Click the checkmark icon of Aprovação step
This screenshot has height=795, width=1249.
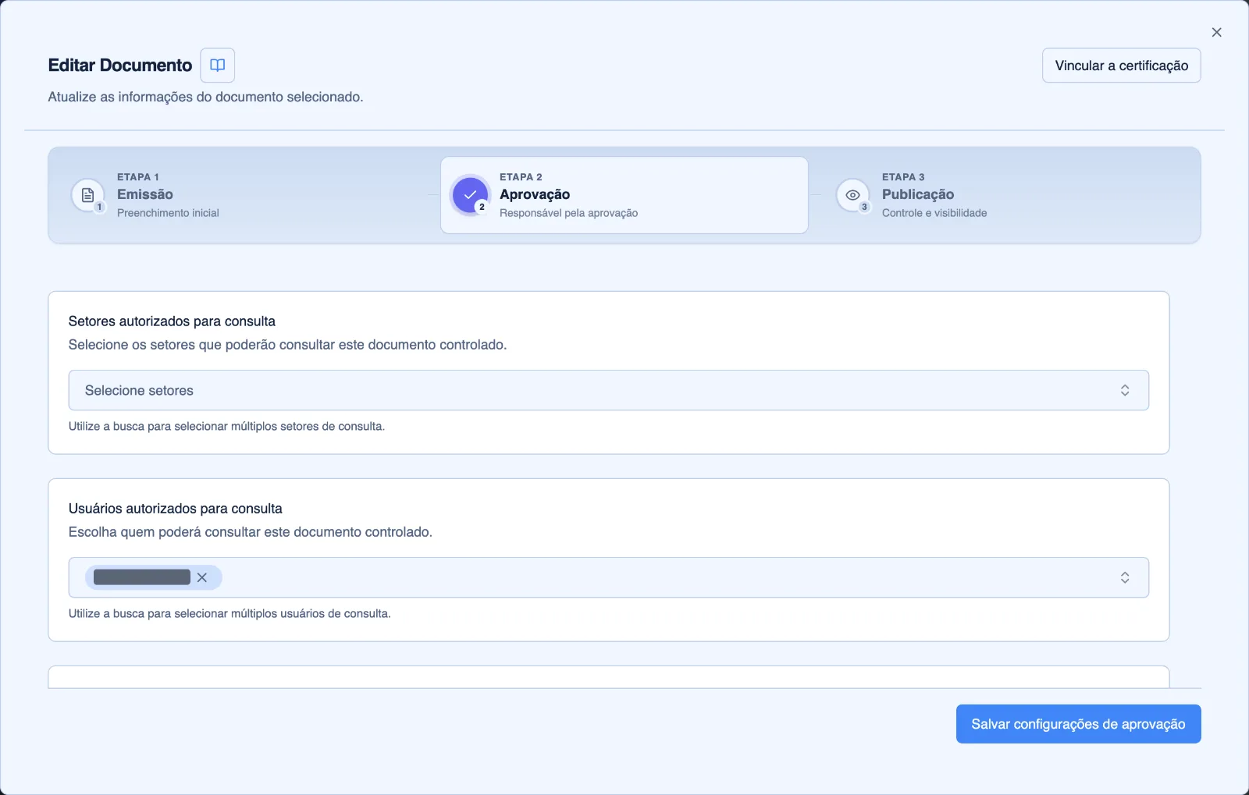pyautogui.click(x=470, y=195)
